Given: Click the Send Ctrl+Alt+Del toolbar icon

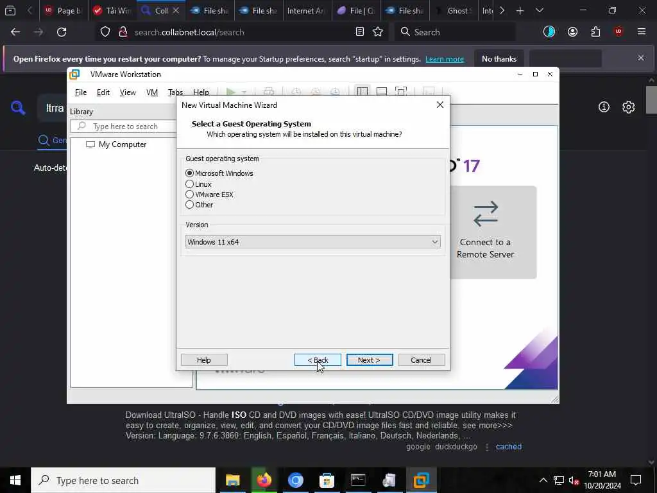Looking at the screenshot, I should (269, 92).
